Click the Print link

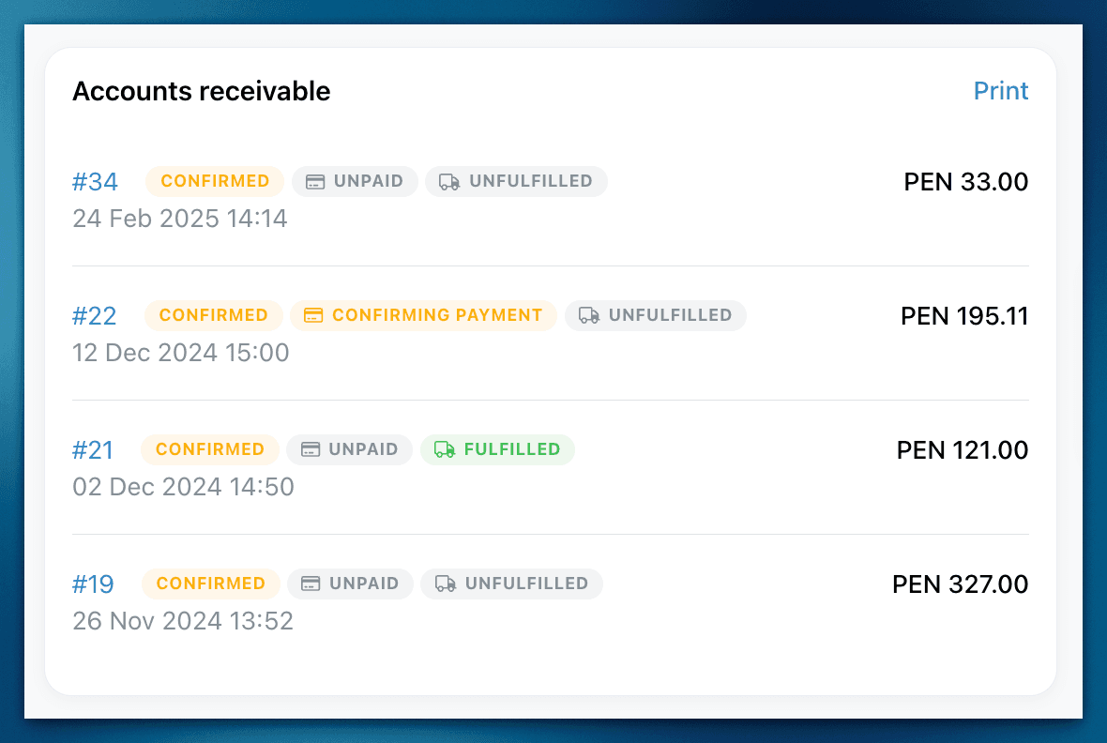pos(1000,90)
